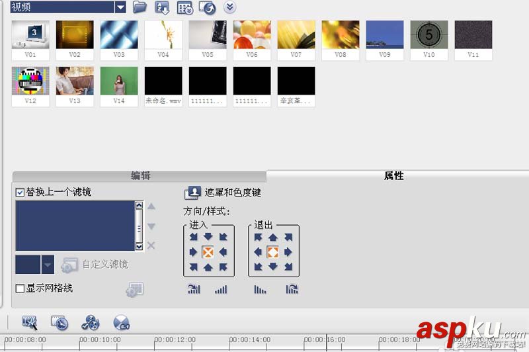The image size is (529, 352).
Task: Select the V08 thumbnail
Action: pyautogui.click(x=341, y=35)
